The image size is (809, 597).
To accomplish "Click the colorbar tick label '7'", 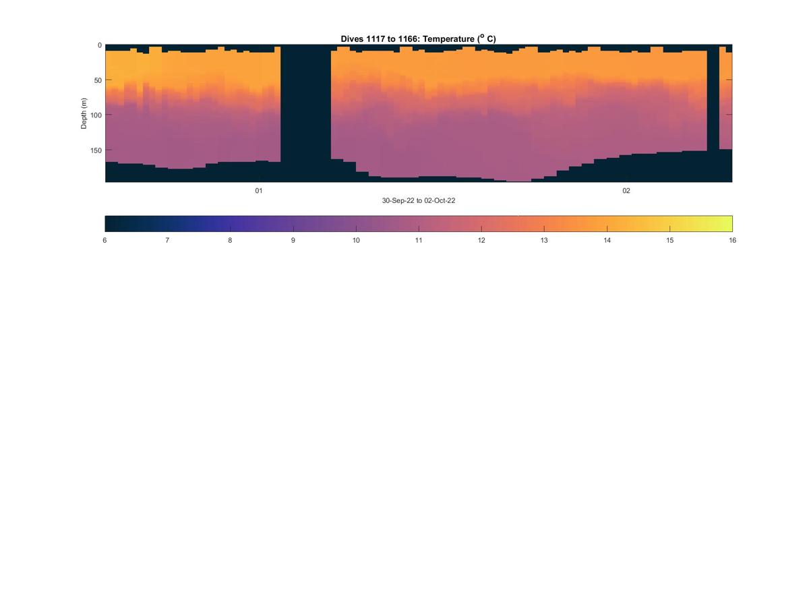I will [167, 240].
